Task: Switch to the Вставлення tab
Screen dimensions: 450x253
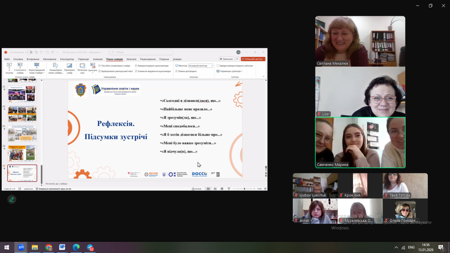Action: pyautogui.click(x=33, y=59)
